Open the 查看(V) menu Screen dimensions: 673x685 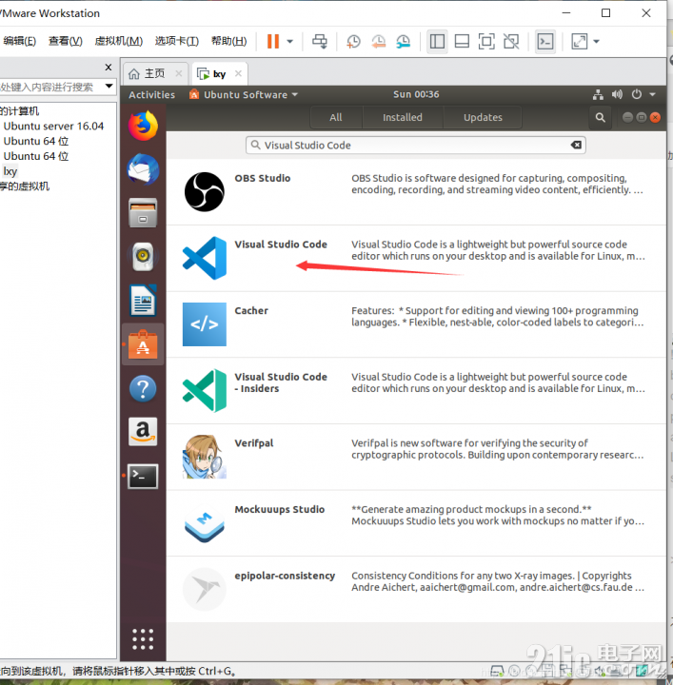click(x=65, y=41)
